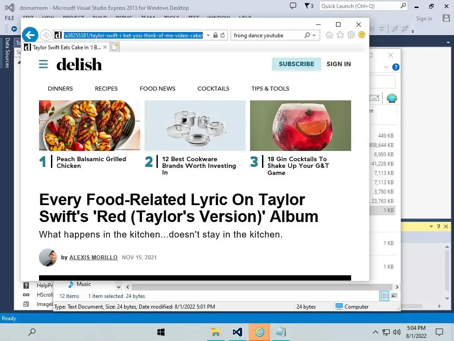Open the RECIPES section
This screenshot has width=454, height=341.
pyautogui.click(x=106, y=89)
